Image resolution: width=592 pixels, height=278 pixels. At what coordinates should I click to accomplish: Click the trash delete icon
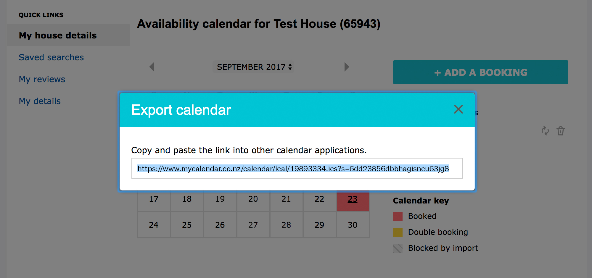(x=560, y=131)
